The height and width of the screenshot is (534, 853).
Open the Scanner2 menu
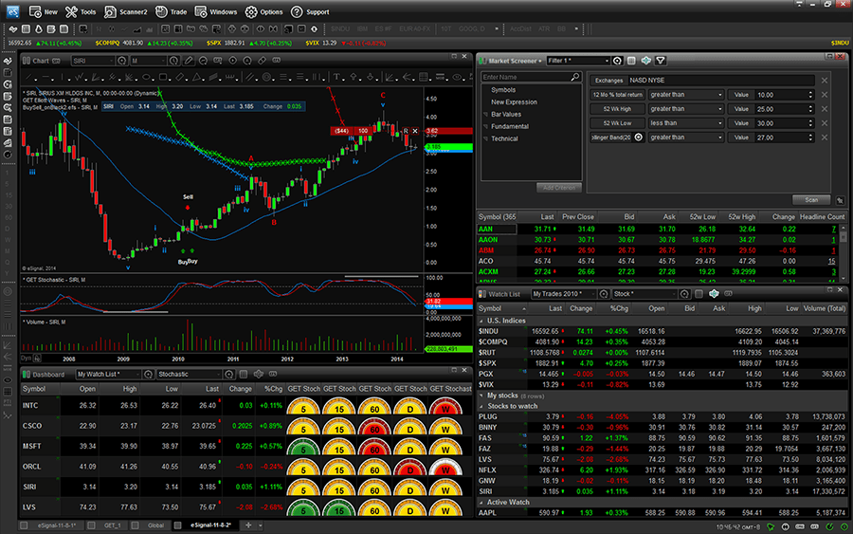pyautogui.click(x=126, y=11)
